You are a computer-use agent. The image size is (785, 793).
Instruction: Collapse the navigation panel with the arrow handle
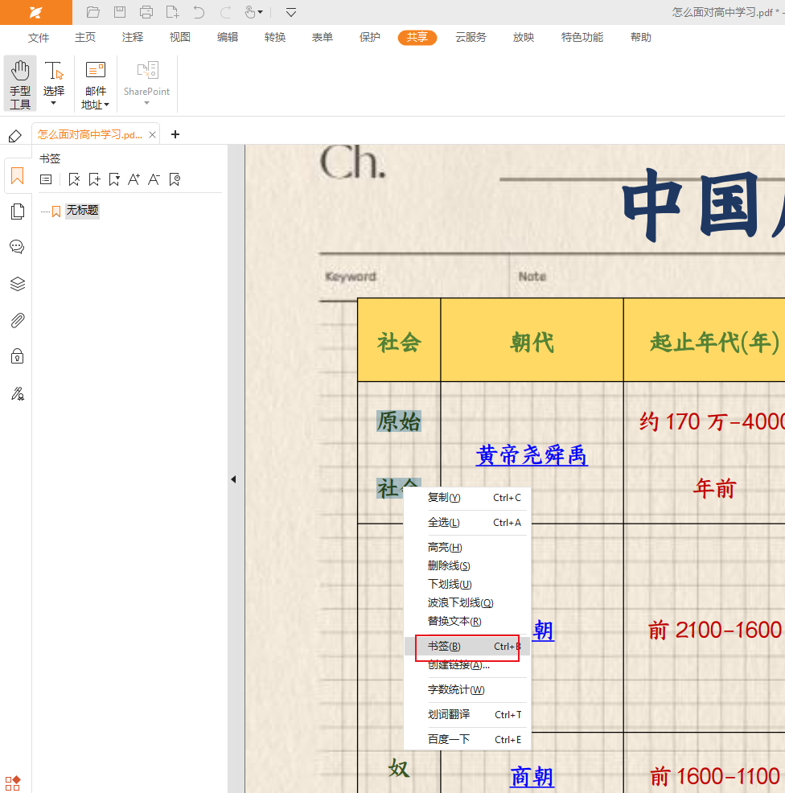233,479
